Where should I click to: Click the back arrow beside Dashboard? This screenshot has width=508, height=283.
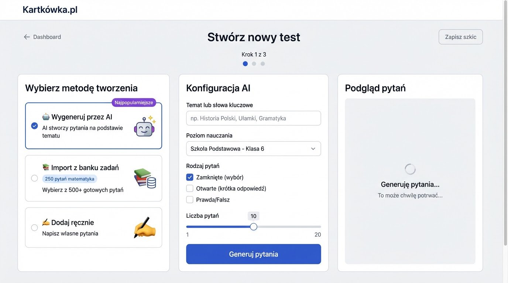point(26,36)
